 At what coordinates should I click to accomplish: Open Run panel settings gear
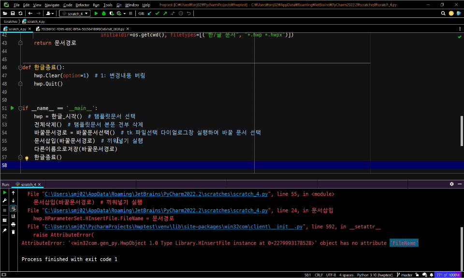[451, 184]
